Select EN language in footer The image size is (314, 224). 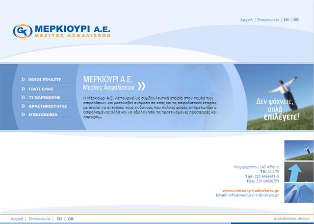pyautogui.click(x=59, y=219)
